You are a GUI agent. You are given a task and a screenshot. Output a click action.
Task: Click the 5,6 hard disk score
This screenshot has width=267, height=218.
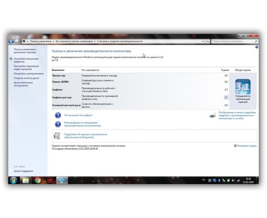point(226,105)
